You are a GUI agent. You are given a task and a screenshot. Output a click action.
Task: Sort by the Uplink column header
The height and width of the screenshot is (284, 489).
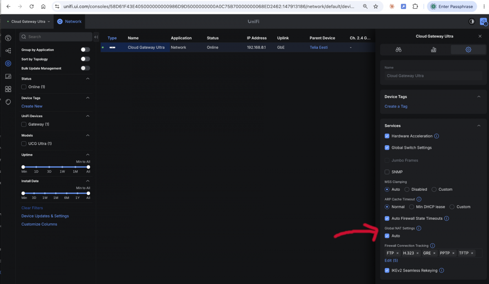[x=283, y=38]
